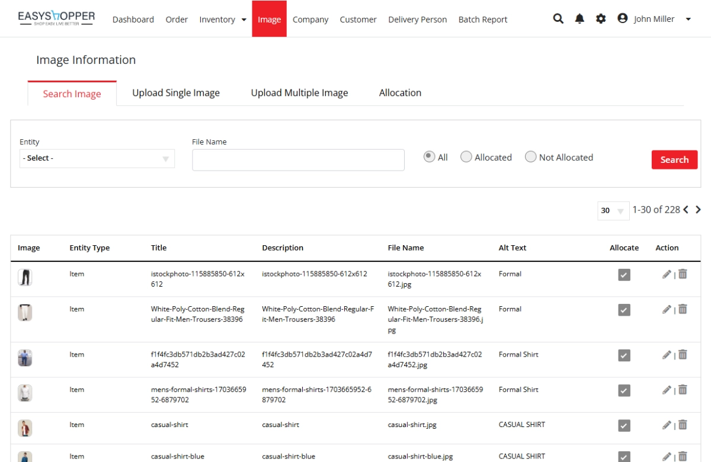Screen dimensions: 711x462
Task: Delete the casual-shirt.jpg image
Action: point(683,425)
